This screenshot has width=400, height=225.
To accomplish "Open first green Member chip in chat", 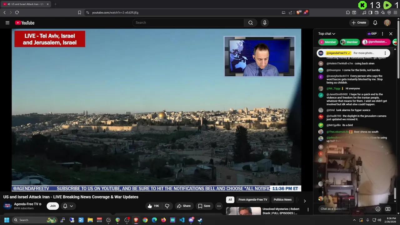I will click(x=327, y=42).
